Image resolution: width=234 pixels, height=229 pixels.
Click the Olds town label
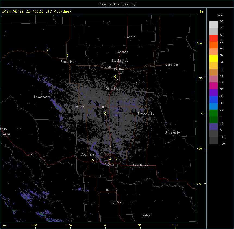105,107
